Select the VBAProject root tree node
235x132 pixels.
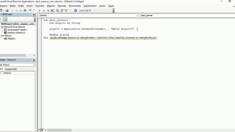coord(18,24)
